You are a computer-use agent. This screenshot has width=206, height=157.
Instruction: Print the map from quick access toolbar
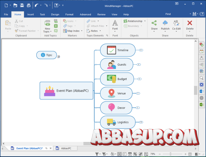tap(29, 5)
